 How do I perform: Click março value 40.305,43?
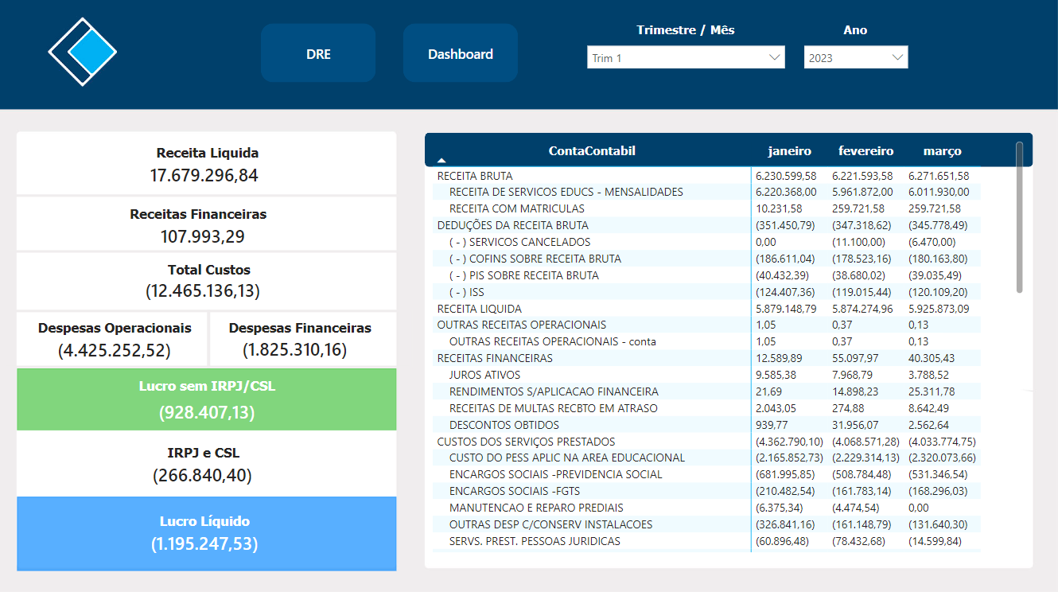(x=932, y=358)
